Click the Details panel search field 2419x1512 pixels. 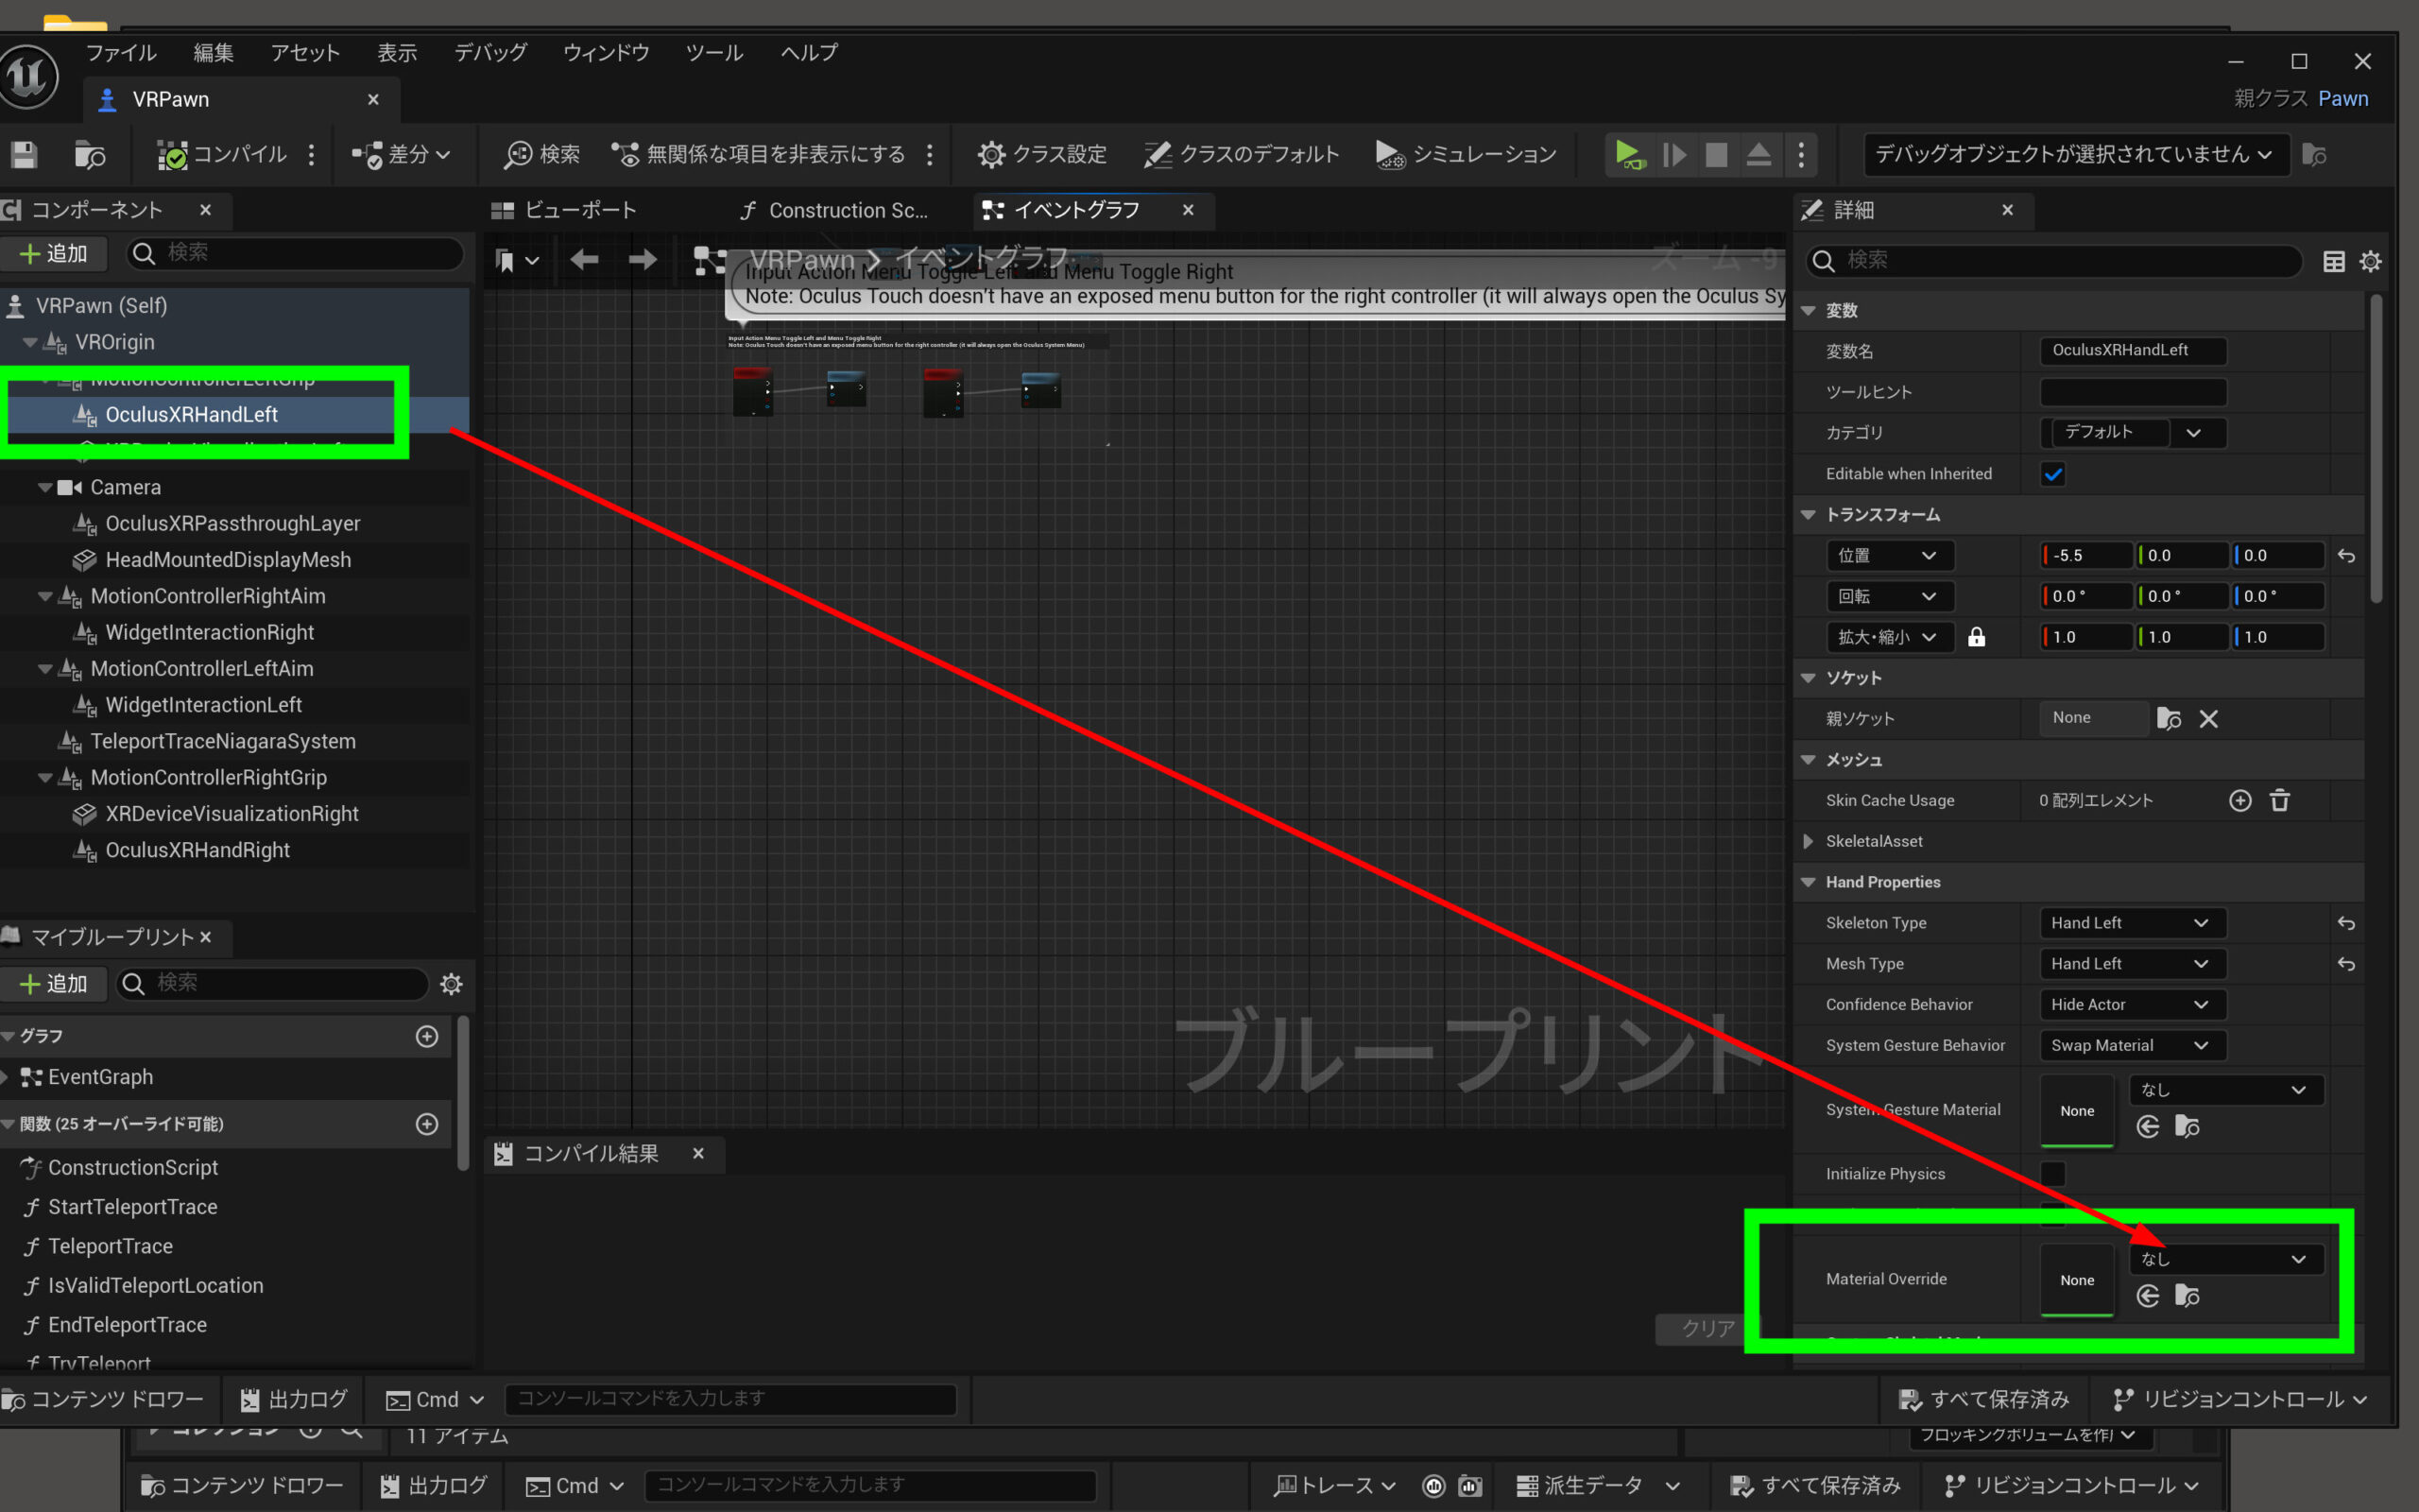click(x=2059, y=260)
